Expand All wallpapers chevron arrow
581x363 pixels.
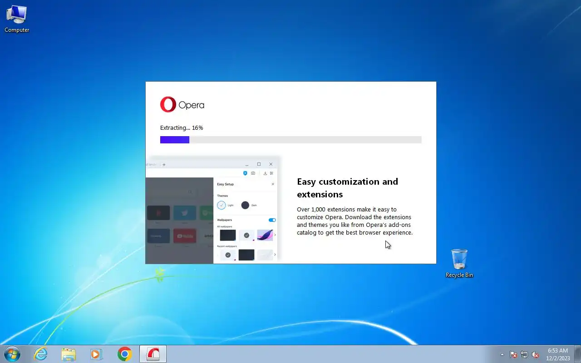[x=275, y=235]
